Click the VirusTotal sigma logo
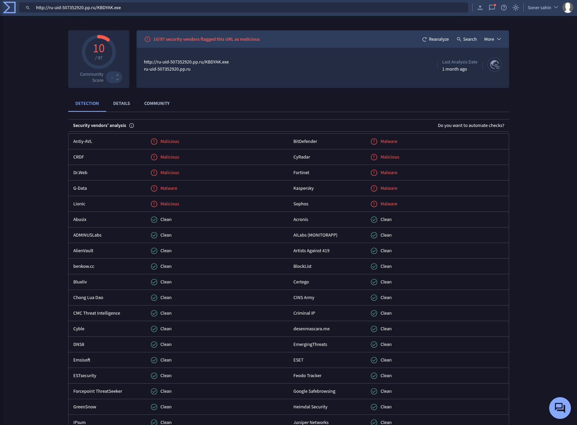This screenshot has height=425, width=577. (x=9, y=7)
